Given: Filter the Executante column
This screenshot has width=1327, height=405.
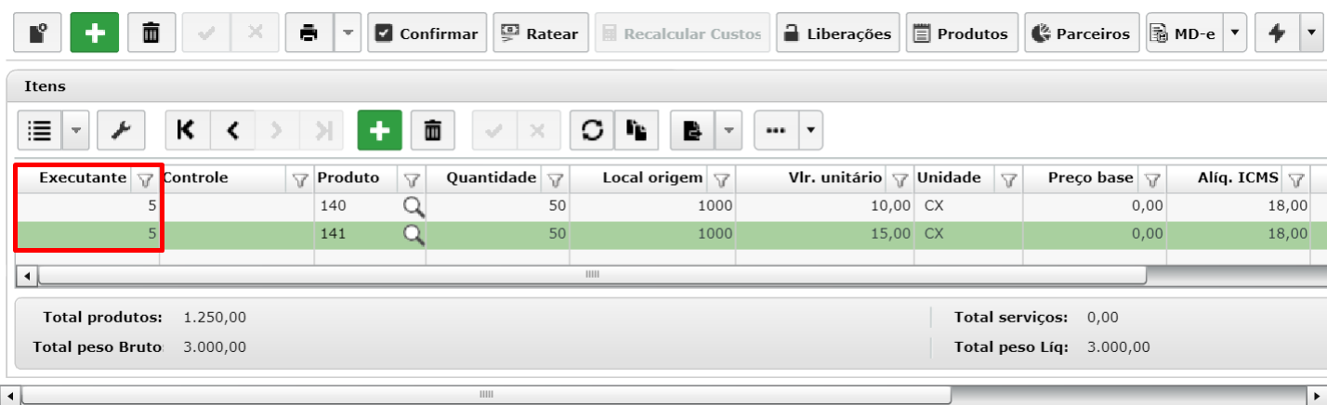Looking at the screenshot, I should 144,179.
